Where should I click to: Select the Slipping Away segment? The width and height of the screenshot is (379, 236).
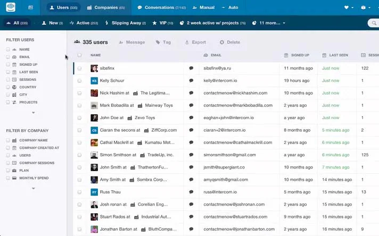(126, 23)
